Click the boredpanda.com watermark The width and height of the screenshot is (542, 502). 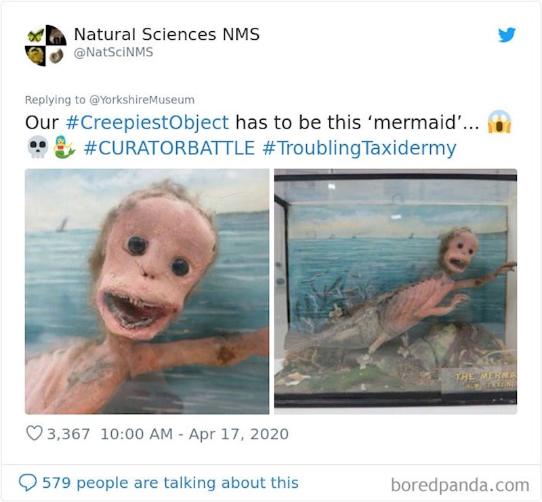[x=459, y=484]
